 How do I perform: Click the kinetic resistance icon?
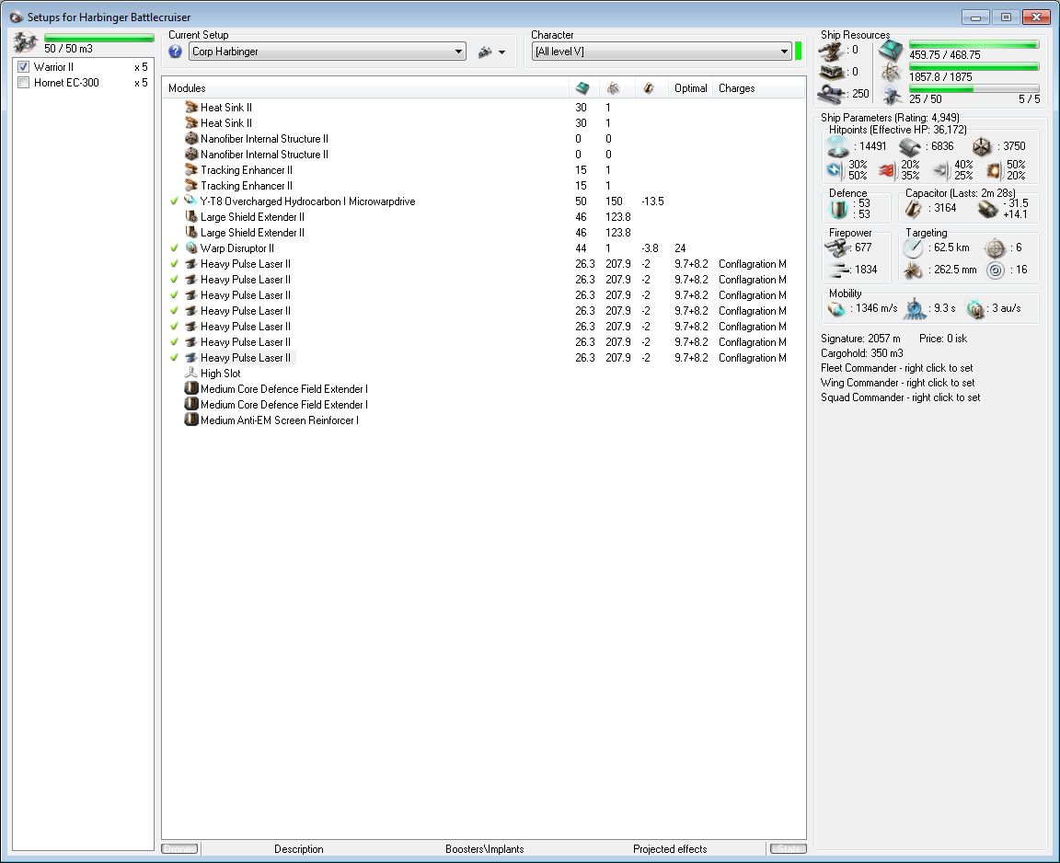941,170
